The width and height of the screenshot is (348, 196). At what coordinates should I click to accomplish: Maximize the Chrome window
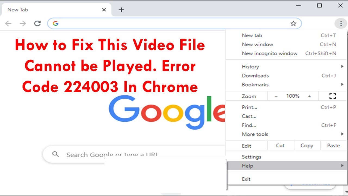[320, 5]
